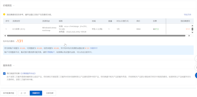Click 立即创建 button
Image resolution: width=197 pixels, height=97 pixels.
[50, 93]
